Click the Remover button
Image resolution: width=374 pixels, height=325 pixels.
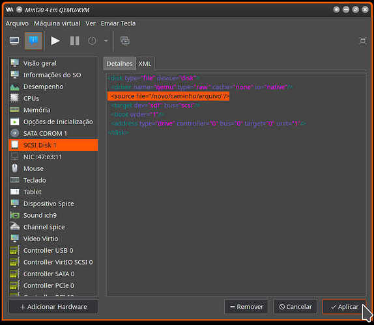[x=246, y=307]
